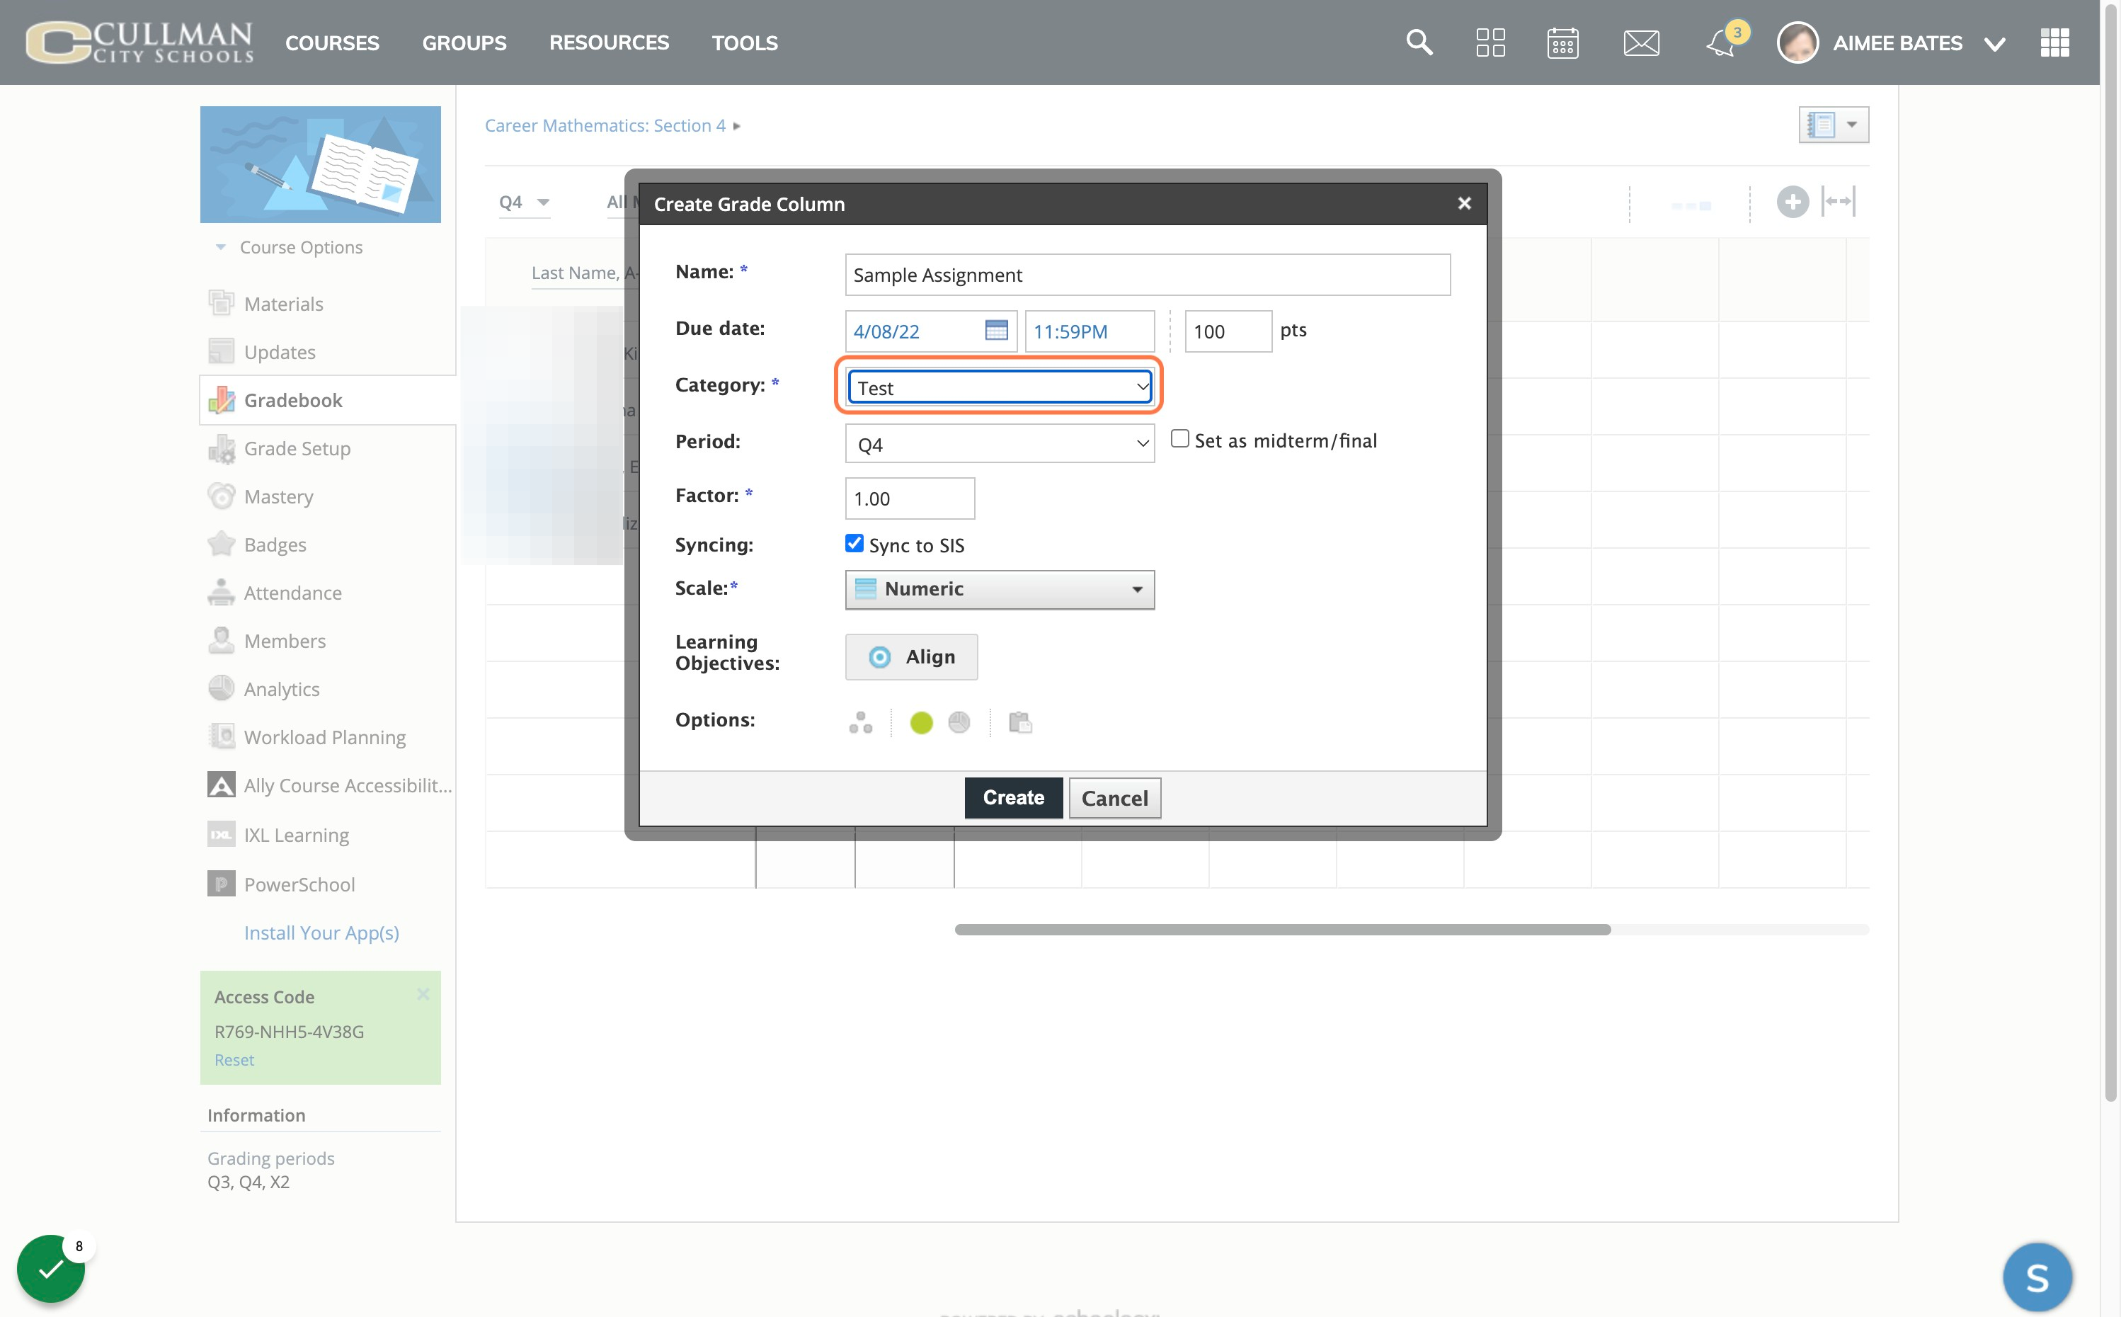This screenshot has height=1317, width=2121.
Task: Open Grade Setup in sidebar
Action: [x=297, y=449]
